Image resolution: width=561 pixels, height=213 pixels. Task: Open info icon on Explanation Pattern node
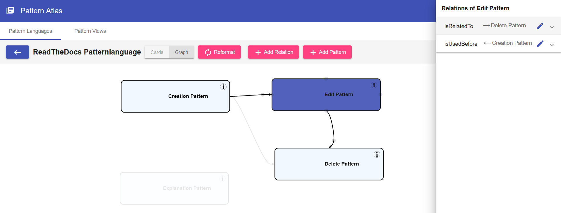click(222, 179)
